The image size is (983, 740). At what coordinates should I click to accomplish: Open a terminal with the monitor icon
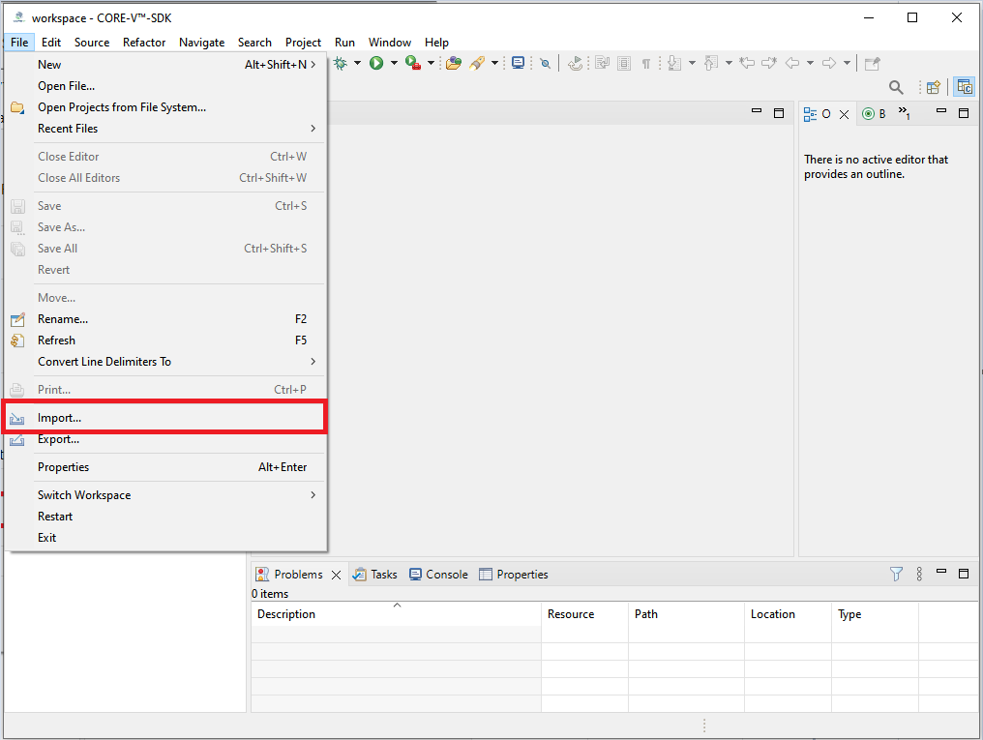click(x=519, y=63)
